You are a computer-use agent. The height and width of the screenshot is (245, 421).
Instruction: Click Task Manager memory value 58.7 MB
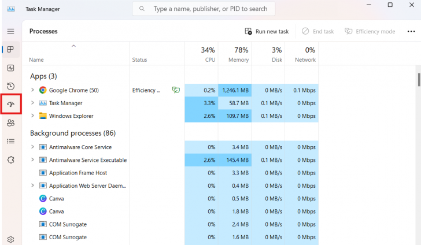point(239,103)
